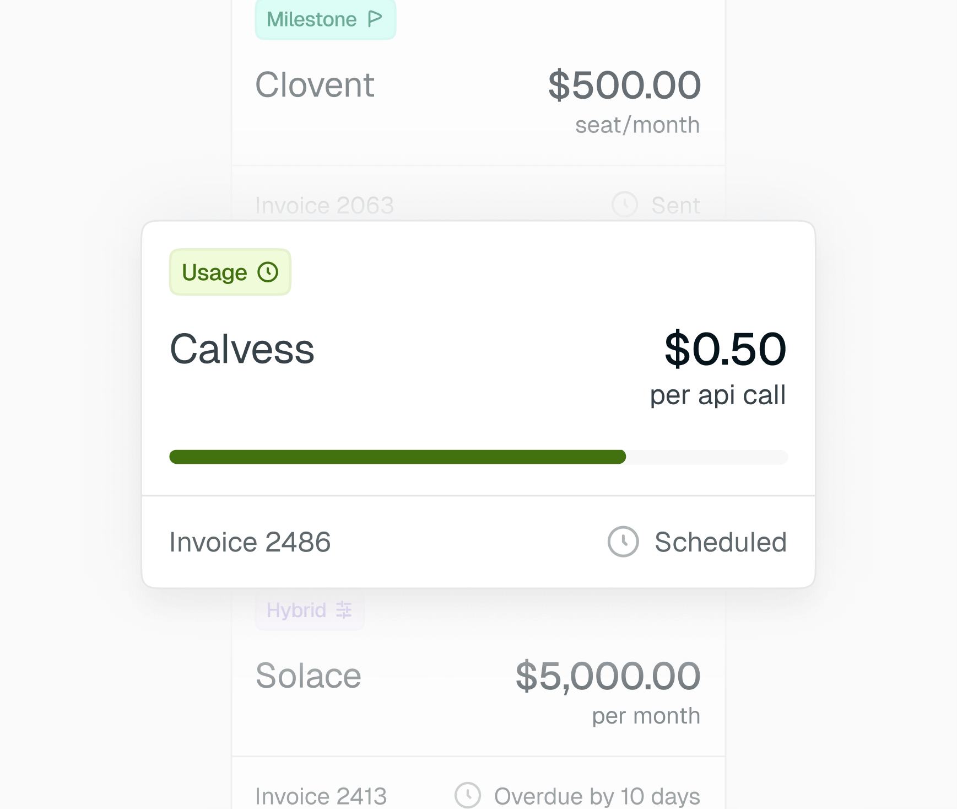Click the $0.50 per api call price
Viewport: 957px width, 809px height.
click(724, 348)
